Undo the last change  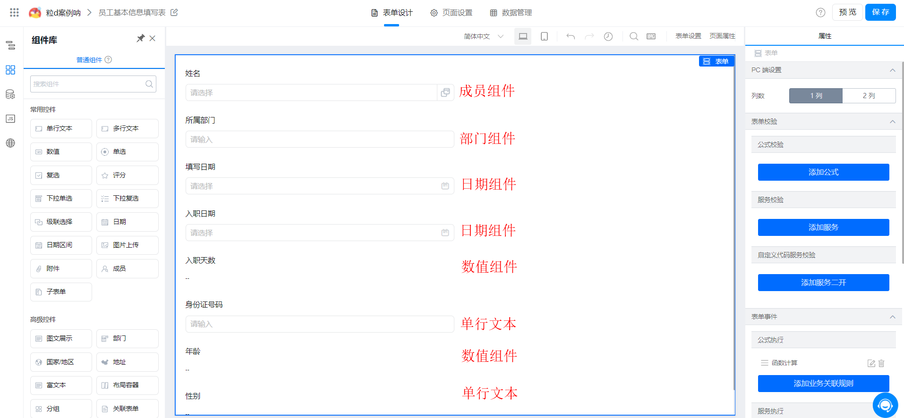[571, 36]
